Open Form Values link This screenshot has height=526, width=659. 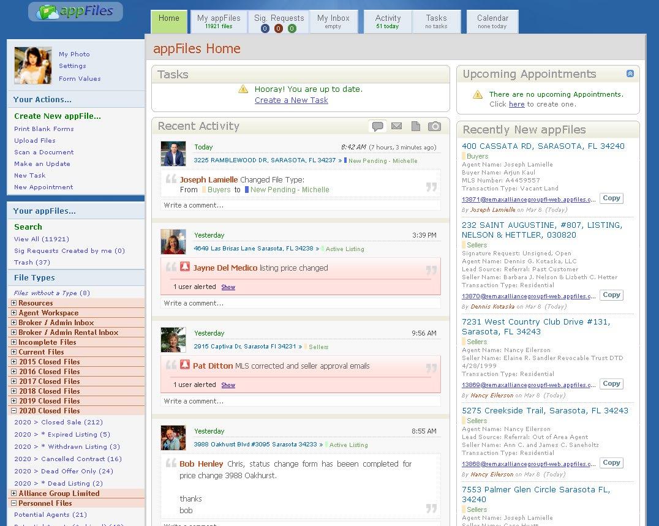click(x=80, y=78)
